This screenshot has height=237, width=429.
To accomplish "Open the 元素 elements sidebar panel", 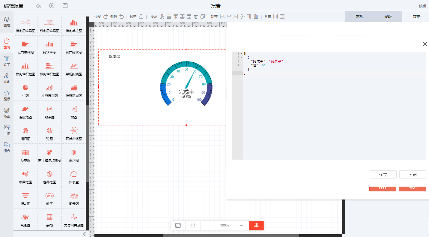I will tap(7, 78).
